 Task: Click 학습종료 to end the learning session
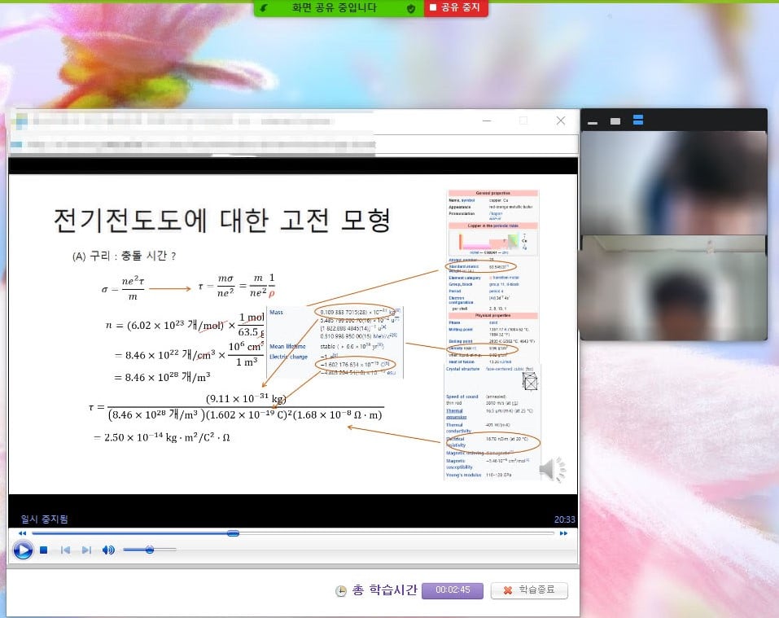(529, 590)
